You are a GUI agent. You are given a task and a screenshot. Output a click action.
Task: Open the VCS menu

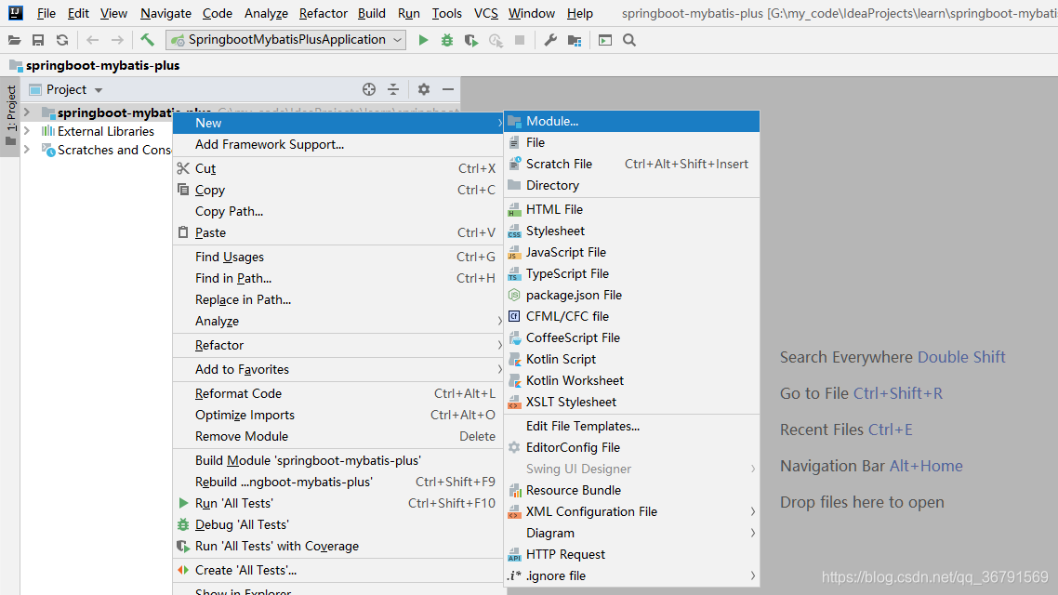pos(486,14)
